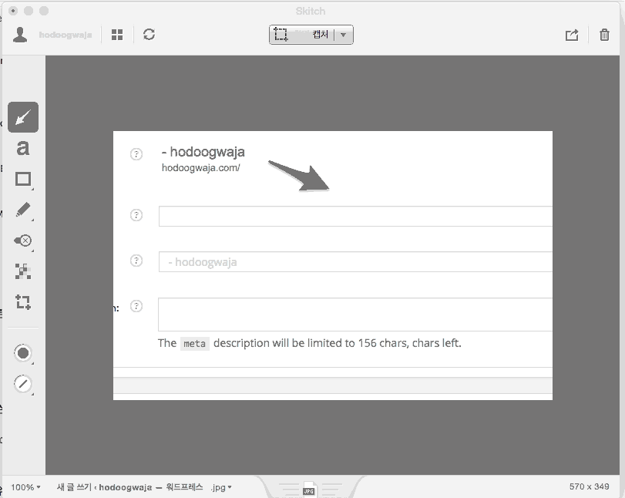The image size is (625, 498).
Task: Click the 캡처 capture button
Action: [301, 35]
